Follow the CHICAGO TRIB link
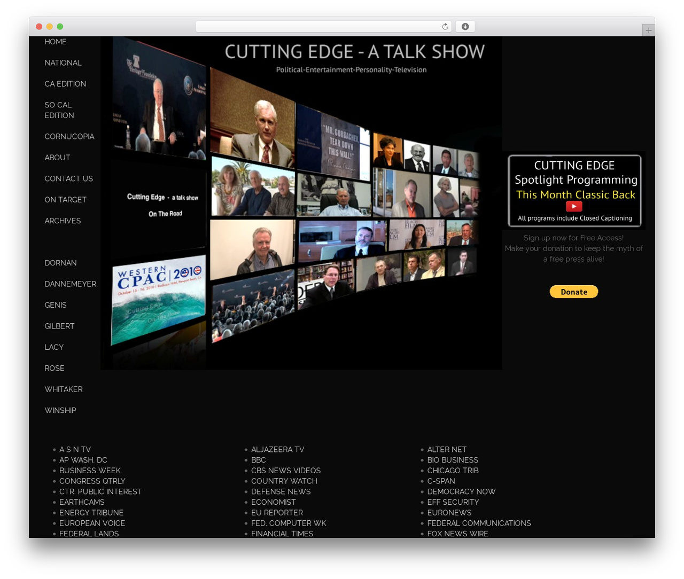Screen dimensions: 684x579 [x=453, y=471]
